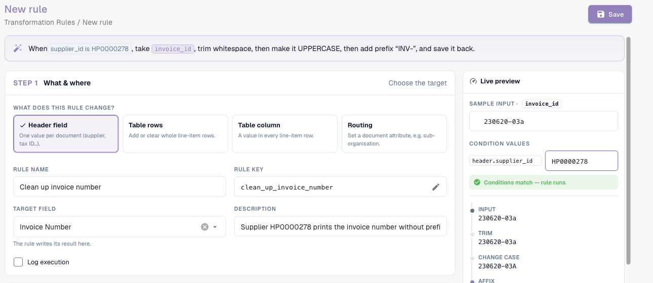Viewport: 653px width, 283px height.
Task: Click the supplier_id is HP0000278 condition chip
Action: click(x=90, y=49)
